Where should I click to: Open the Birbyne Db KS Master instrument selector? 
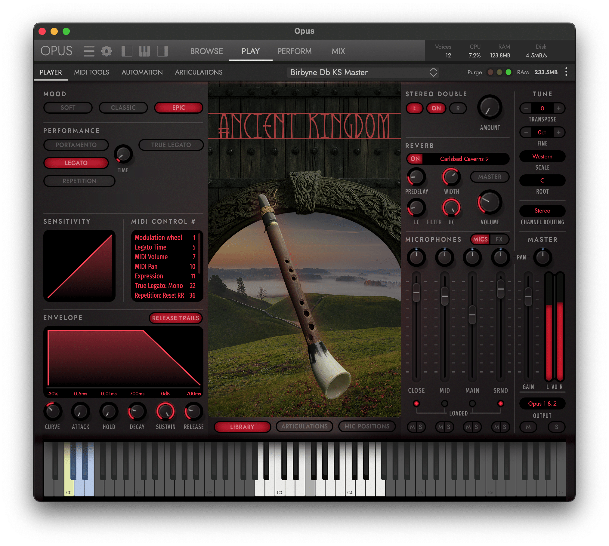click(363, 72)
